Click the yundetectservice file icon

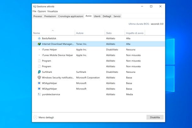39,94
